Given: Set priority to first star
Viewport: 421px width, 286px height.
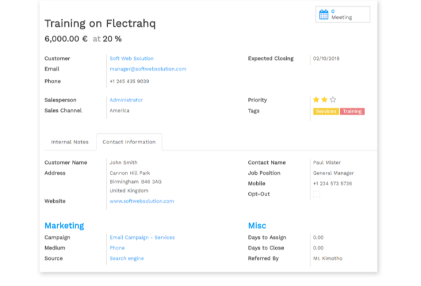Looking at the screenshot, I should tap(316, 100).
